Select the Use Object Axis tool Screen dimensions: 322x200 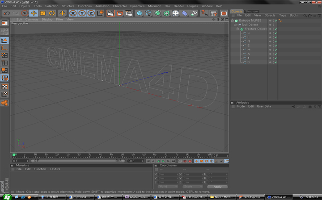pyautogui.click(x=4, y=48)
